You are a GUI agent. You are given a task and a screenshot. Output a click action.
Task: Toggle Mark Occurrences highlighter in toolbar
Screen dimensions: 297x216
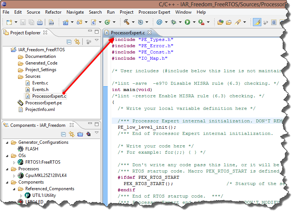pos(257,22)
